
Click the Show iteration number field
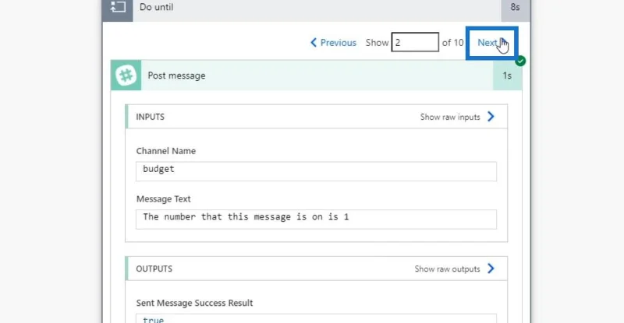[x=415, y=42]
